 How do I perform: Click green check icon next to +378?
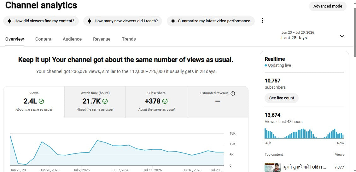click(x=165, y=101)
